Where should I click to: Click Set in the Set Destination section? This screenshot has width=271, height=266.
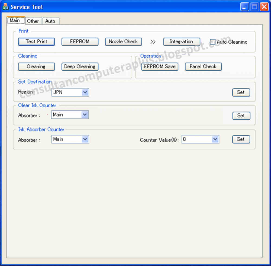tap(241, 92)
